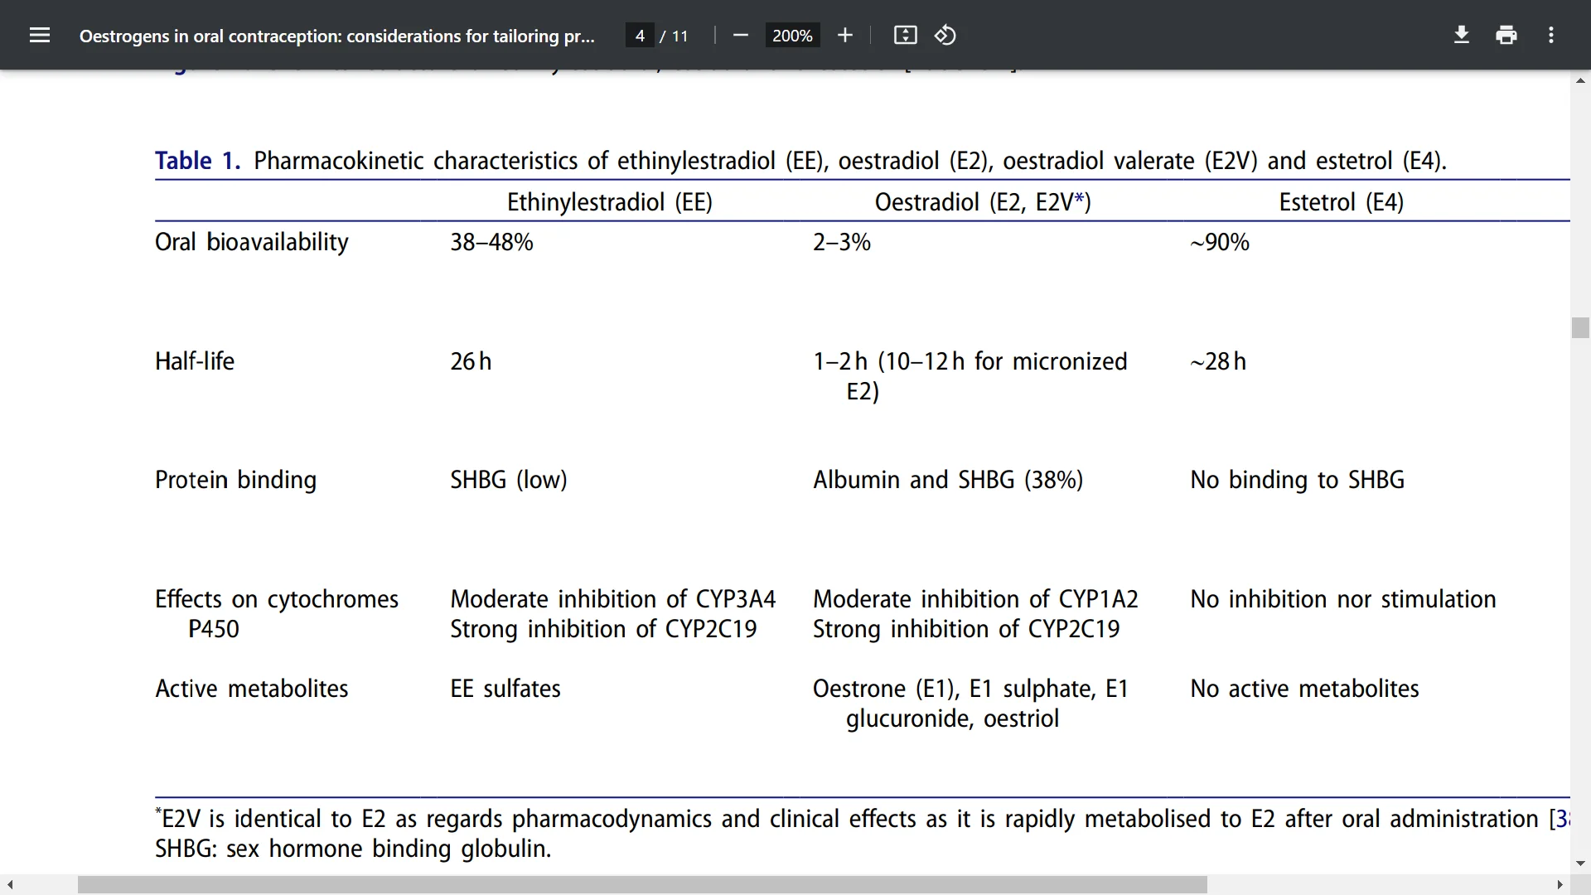This screenshot has width=1591, height=895.
Task: Click the '/ 11' total pages text
Action: 675,36
